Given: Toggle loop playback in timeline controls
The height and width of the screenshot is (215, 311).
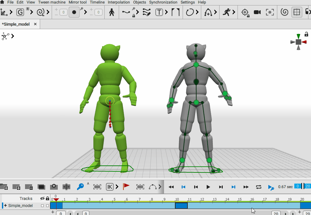Looking at the screenshot, I should (x=258, y=186).
